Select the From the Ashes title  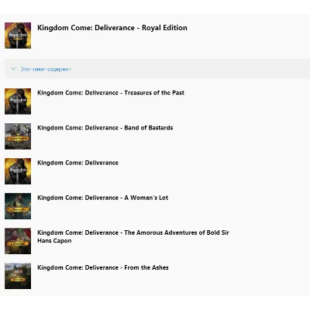(x=103, y=267)
